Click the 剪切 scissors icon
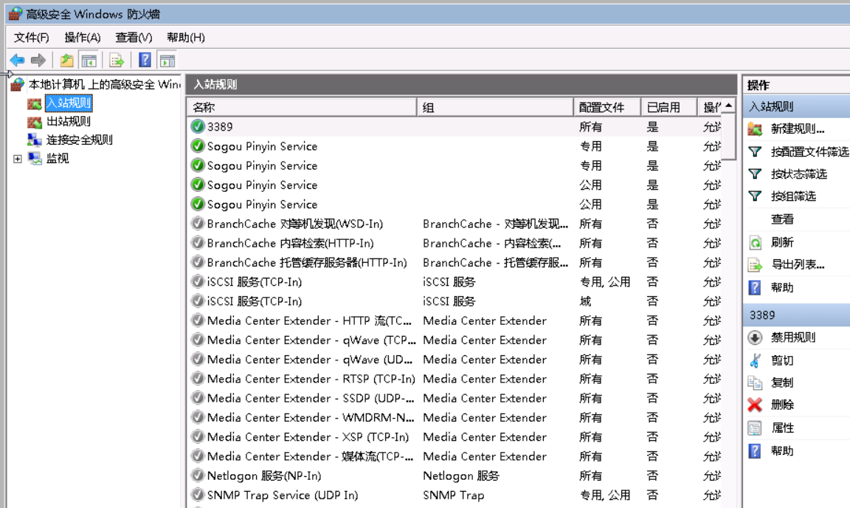The image size is (850, 508). coord(754,360)
